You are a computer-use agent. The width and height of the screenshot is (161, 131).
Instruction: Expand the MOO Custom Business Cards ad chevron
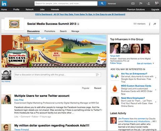tap(156, 89)
